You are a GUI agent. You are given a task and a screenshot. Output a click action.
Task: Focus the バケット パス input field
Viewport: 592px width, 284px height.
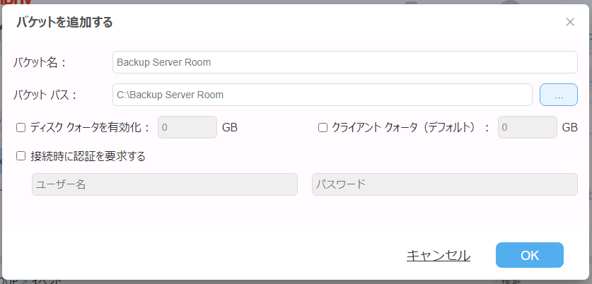[322, 95]
